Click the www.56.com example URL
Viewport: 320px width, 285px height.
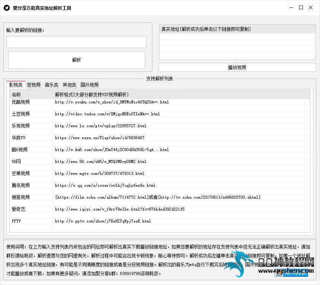click(101, 161)
